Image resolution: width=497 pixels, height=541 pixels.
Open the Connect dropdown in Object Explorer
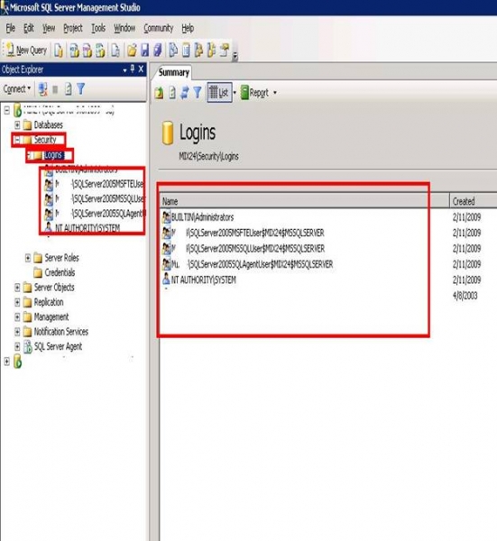(17, 89)
